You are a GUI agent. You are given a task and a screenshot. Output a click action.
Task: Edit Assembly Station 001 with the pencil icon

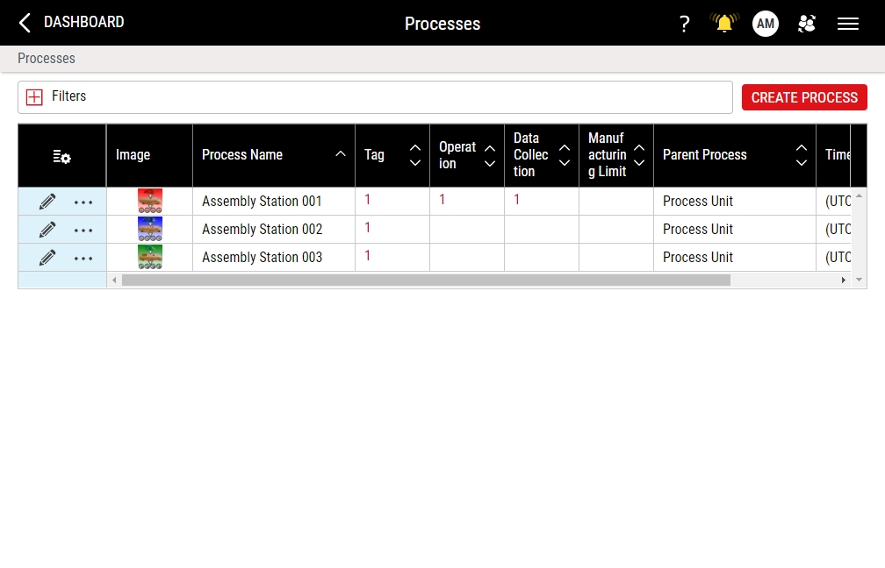(x=47, y=201)
